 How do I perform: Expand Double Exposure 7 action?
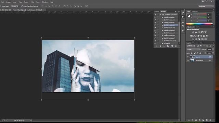[x=162, y=33]
